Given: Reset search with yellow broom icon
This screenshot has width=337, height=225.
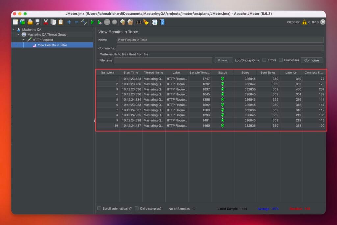Looking at the screenshot, I should (x=146, y=22).
